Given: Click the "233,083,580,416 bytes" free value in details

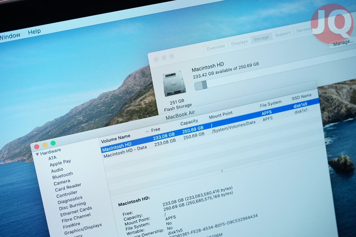Looking at the screenshot, I should pyautogui.click(x=209, y=194).
